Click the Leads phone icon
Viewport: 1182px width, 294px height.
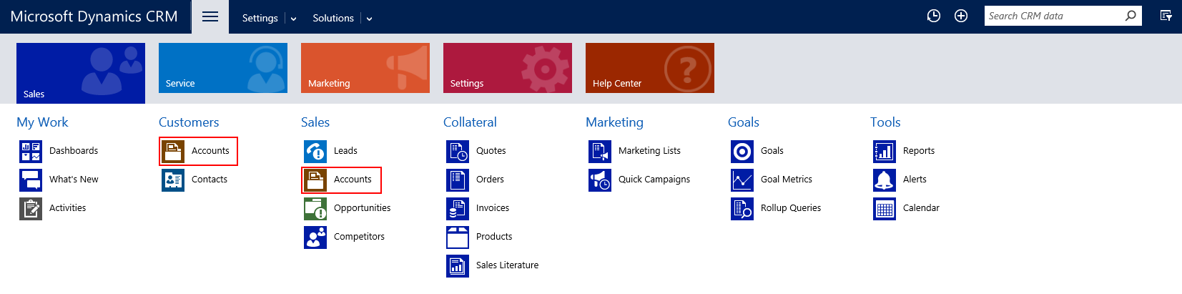pos(315,151)
